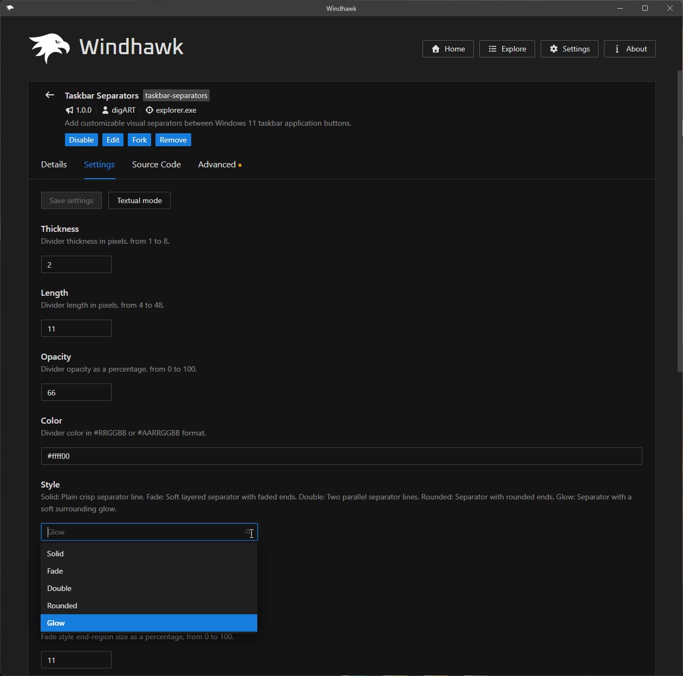Open the About page

tap(630, 49)
